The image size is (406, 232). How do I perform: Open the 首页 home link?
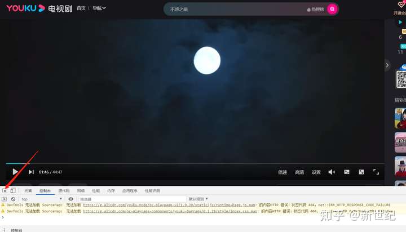[81, 8]
